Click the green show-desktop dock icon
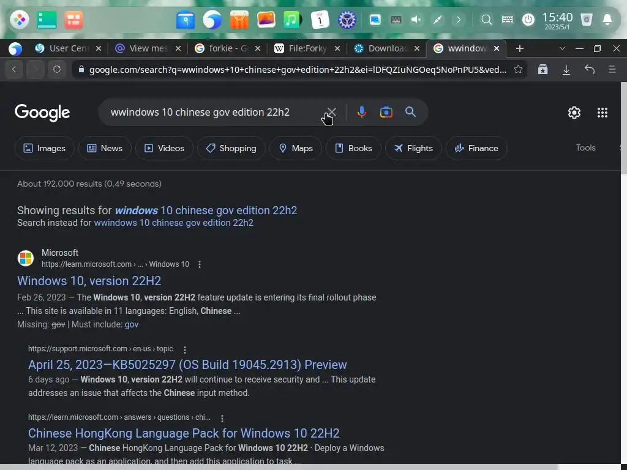Screen dimensions: 627x470 pyautogui.click(x=47, y=20)
